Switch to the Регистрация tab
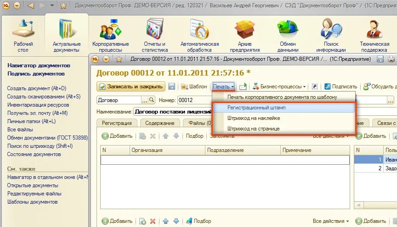Image resolution: width=397 pixels, height=227 pixels. tap(117, 123)
